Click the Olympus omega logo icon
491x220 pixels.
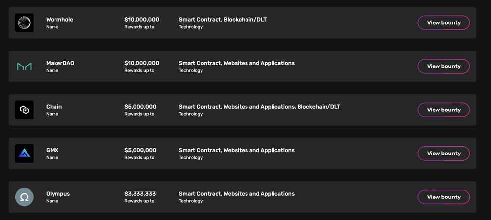(x=25, y=197)
